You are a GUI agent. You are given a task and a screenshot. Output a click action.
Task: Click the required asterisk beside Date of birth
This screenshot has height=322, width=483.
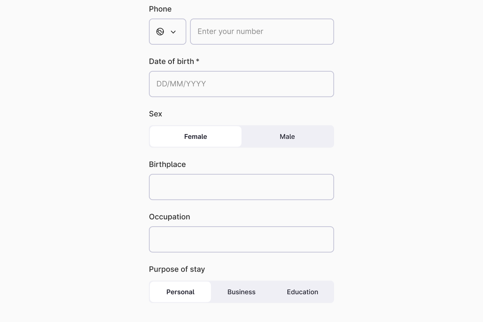(x=198, y=61)
